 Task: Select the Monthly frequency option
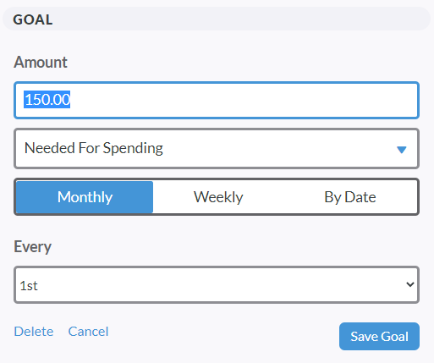[85, 197]
